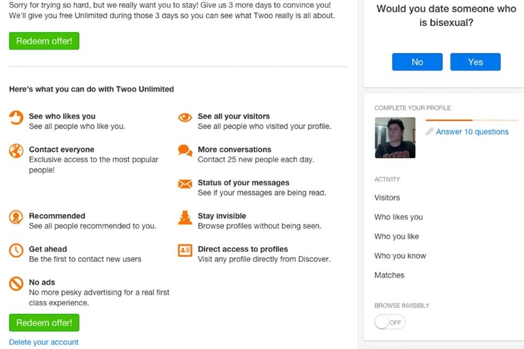
Task: Open 'Matches' in the Activity list
Action: click(389, 275)
